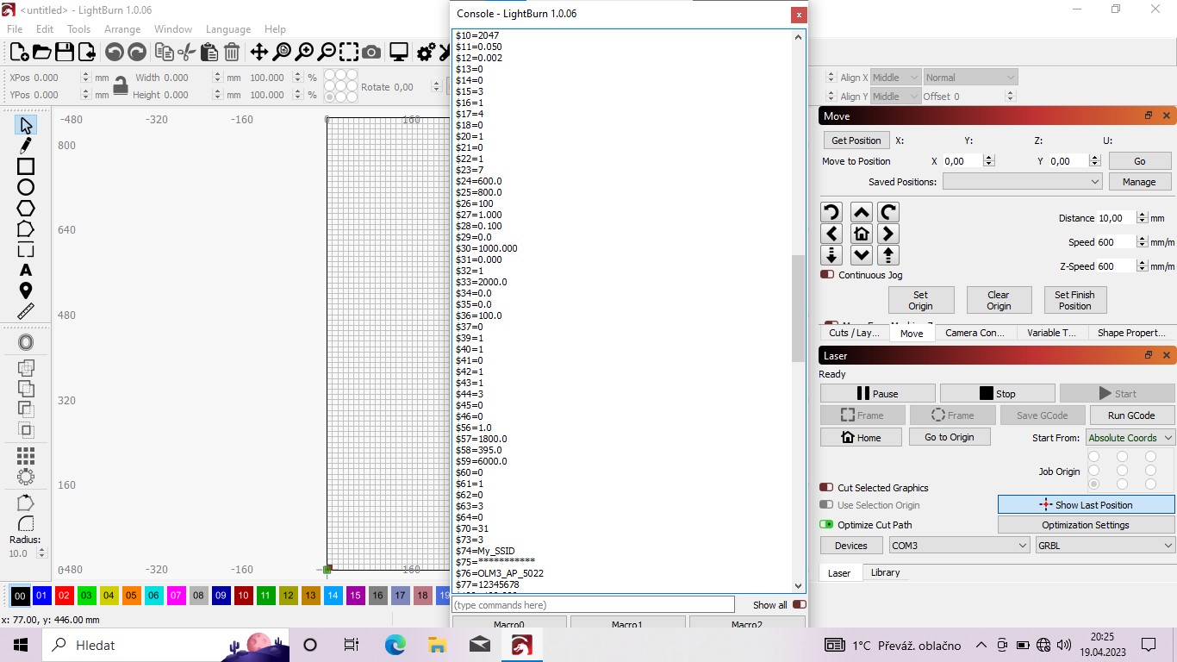Pick the Ellipse drawing tool
The width and height of the screenshot is (1177, 662).
coord(26,187)
